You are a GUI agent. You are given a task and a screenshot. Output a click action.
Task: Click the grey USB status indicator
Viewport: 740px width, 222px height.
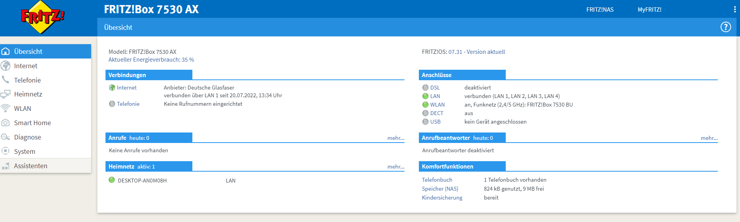425,122
